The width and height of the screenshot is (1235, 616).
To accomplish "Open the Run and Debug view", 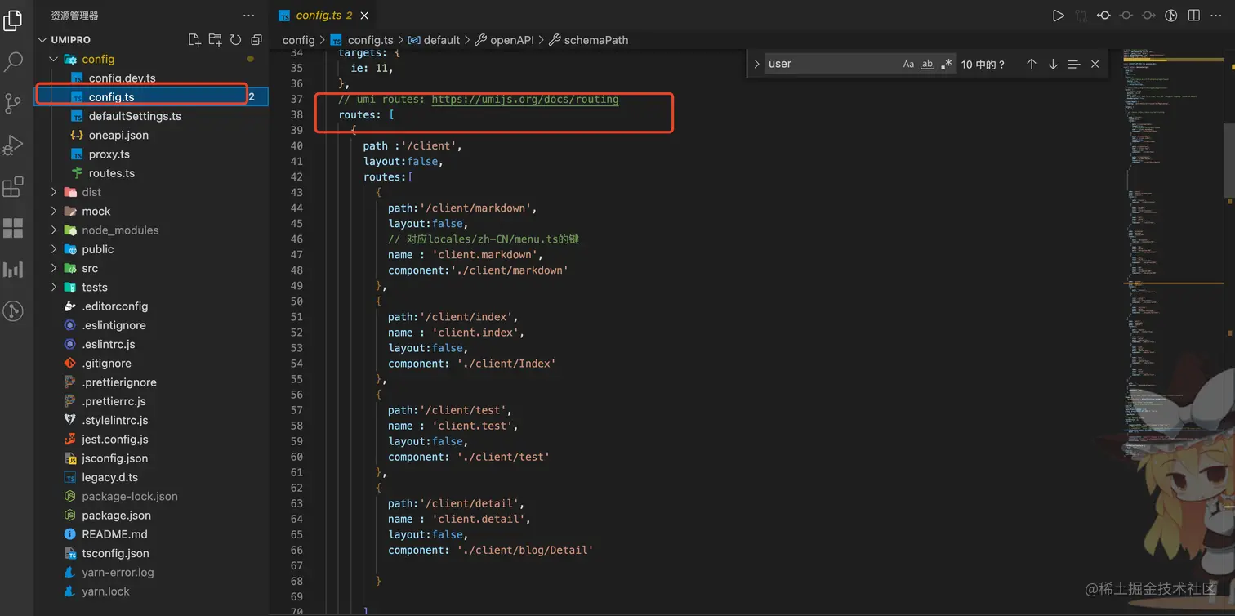I will 13,145.
